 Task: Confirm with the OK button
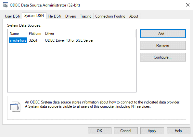point(99,131)
